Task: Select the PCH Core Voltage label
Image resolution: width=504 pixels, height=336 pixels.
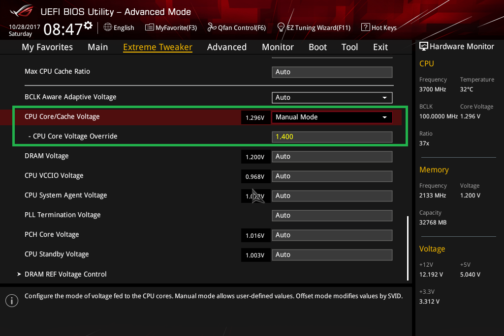Action: pos(52,235)
